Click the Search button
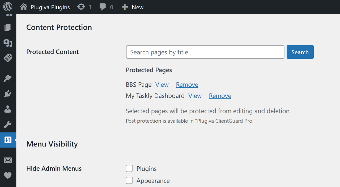340x187 pixels. point(300,52)
